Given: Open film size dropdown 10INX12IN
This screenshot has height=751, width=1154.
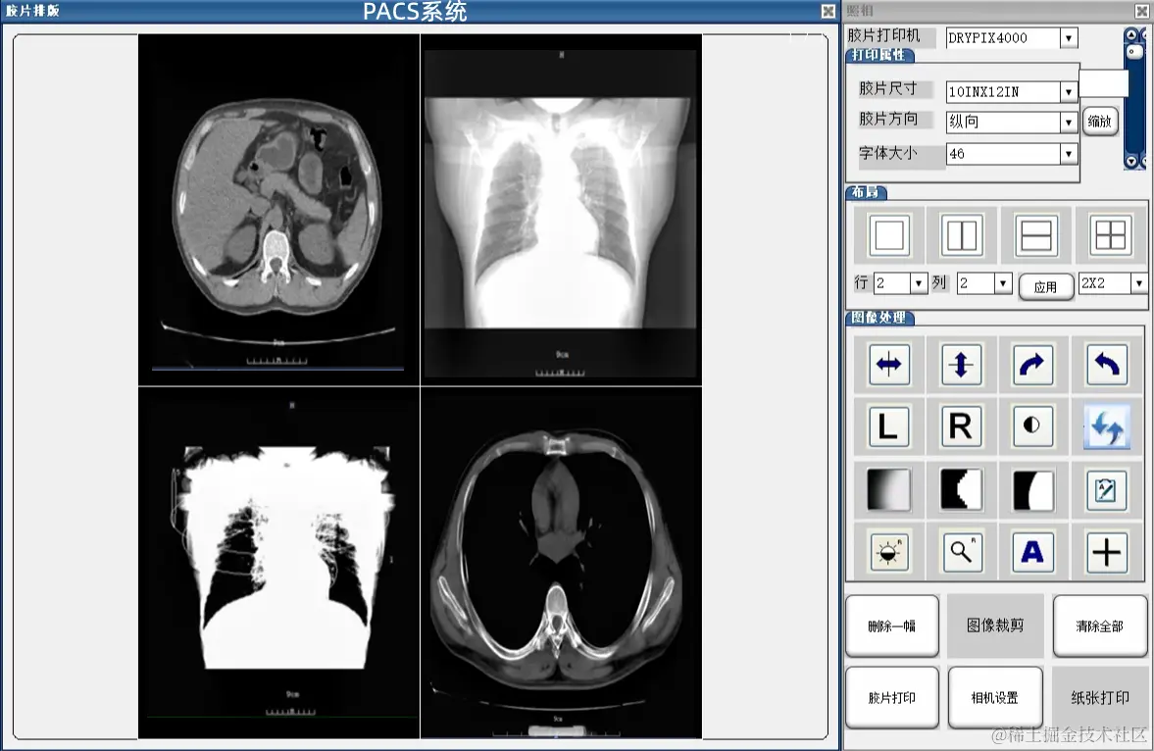Looking at the screenshot, I should point(1069,91).
